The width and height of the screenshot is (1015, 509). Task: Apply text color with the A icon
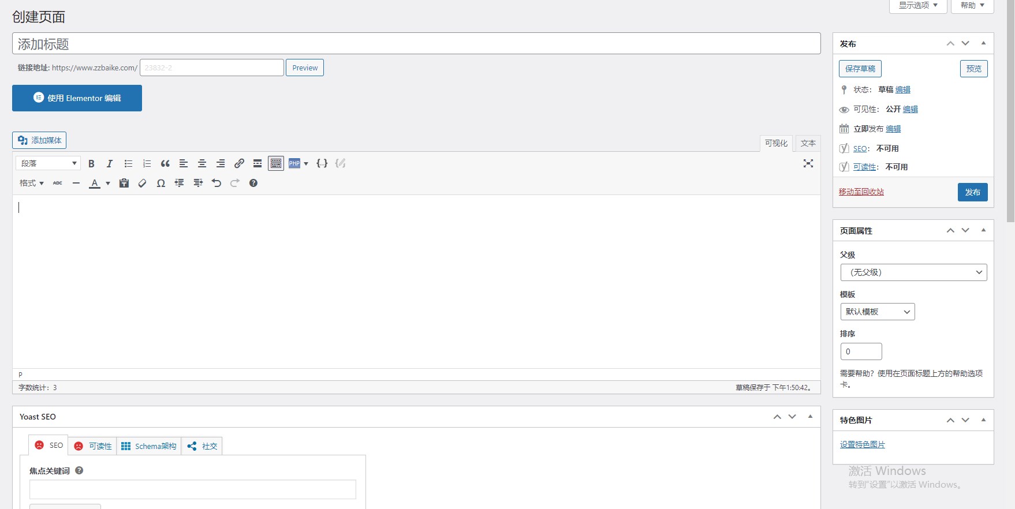coord(95,184)
